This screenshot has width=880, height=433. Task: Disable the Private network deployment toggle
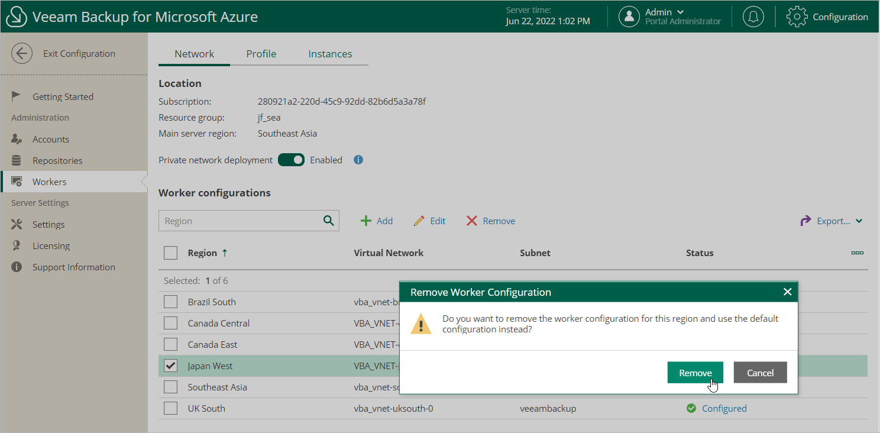[291, 160]
